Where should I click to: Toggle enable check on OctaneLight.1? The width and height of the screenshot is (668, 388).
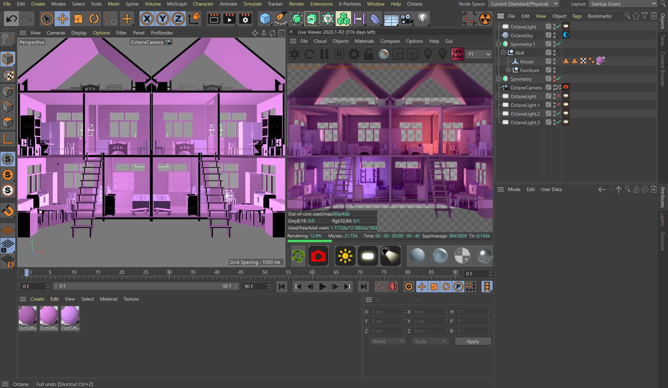[558, 105]
